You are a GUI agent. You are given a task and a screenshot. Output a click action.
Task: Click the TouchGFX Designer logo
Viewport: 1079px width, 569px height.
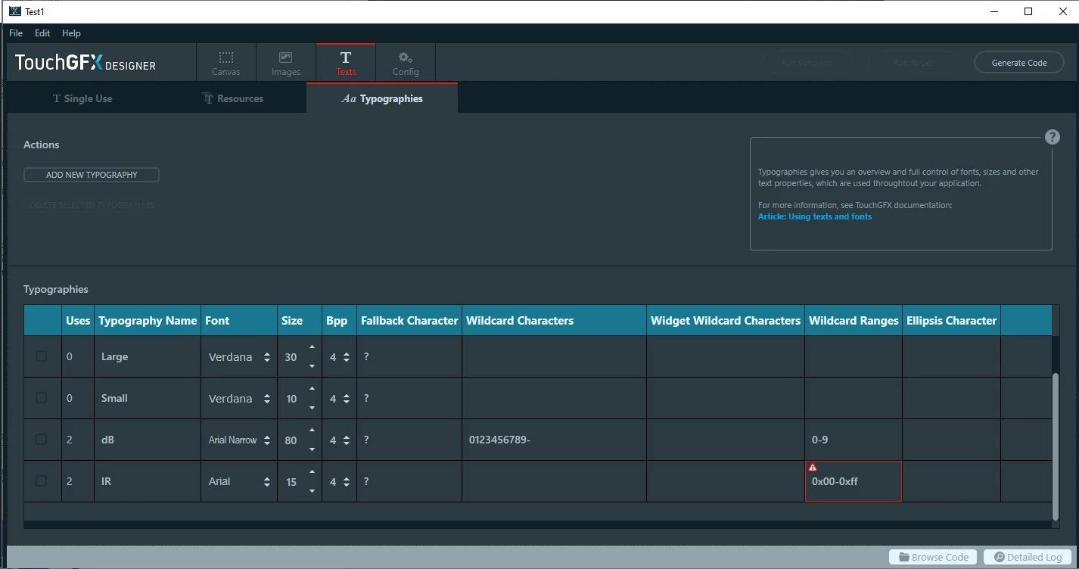coord(86,63)
